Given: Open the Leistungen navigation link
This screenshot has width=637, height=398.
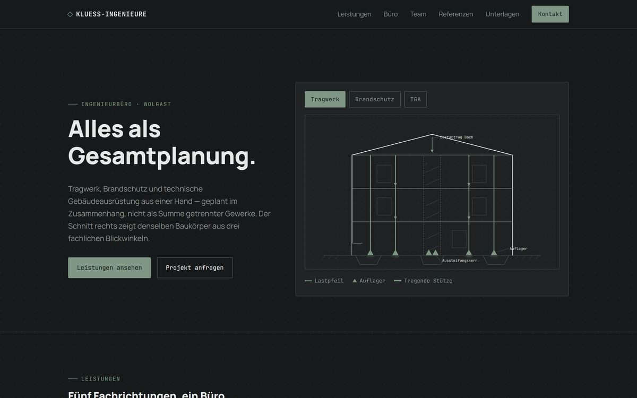Looking at the screenshot, I should pyautogui.click(x=355, y=14).
